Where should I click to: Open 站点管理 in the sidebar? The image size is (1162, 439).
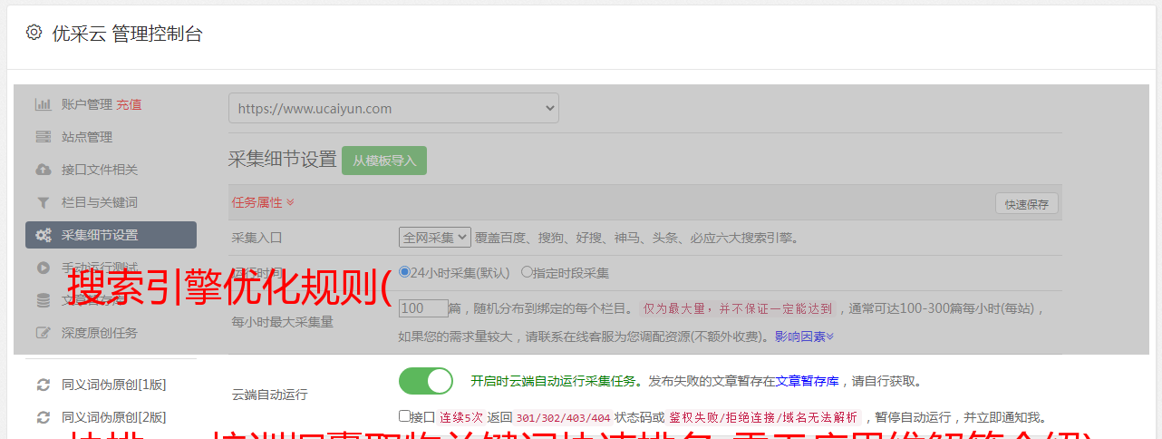pos(87,137)
